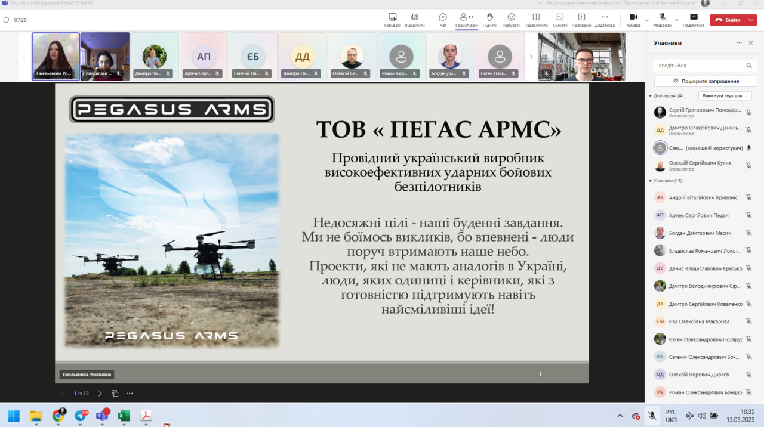
Task: Toggle the Камера camera on
Action: pos(633,19)
